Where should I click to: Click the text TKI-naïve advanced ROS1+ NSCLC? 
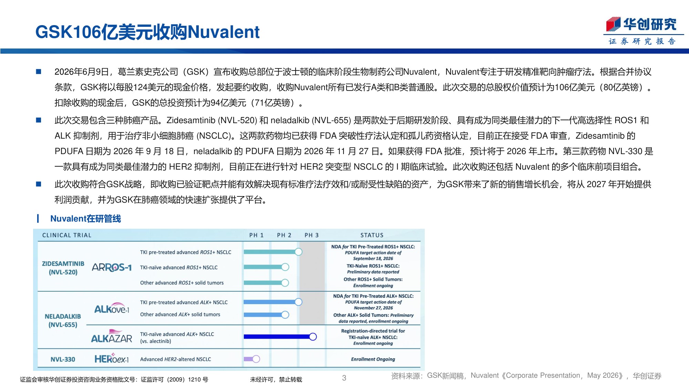click(179, 268)
